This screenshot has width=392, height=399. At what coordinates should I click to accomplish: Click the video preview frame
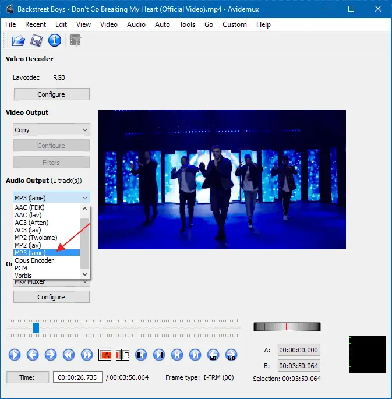click(x=222, y=179)
